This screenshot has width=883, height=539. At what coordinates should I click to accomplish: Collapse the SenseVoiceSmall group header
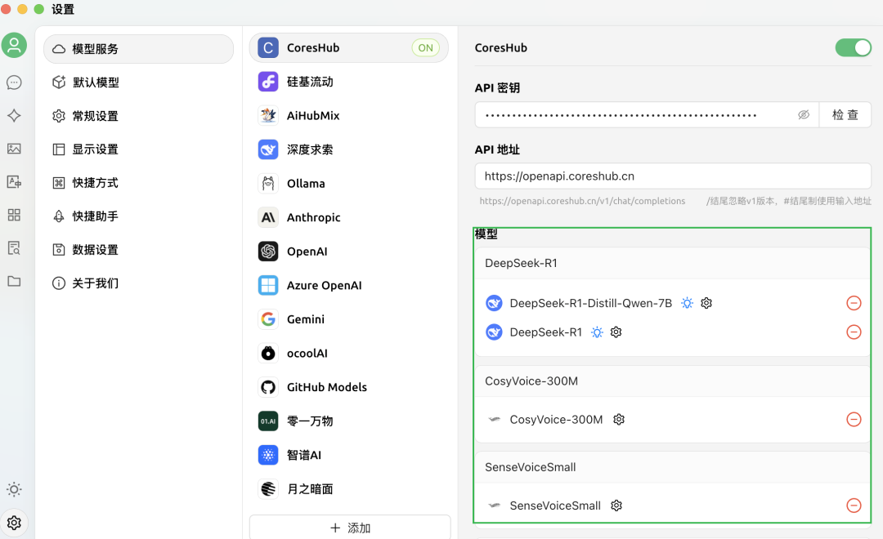[x=673, y=467]
